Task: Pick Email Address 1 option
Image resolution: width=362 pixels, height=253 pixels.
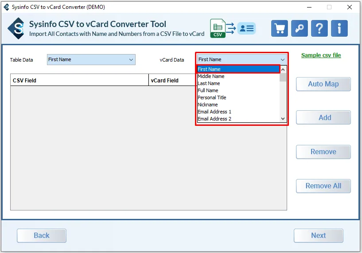Action: (238, 112)
